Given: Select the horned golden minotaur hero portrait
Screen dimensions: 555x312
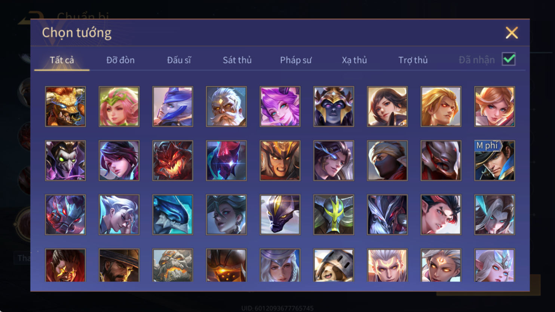Looking at the screenshot, I should 65,107.
